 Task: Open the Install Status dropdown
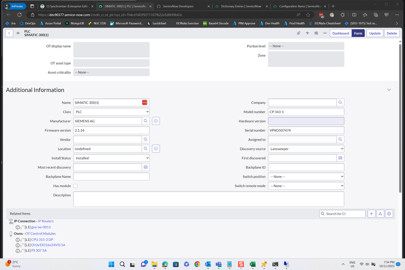(111, 158)
